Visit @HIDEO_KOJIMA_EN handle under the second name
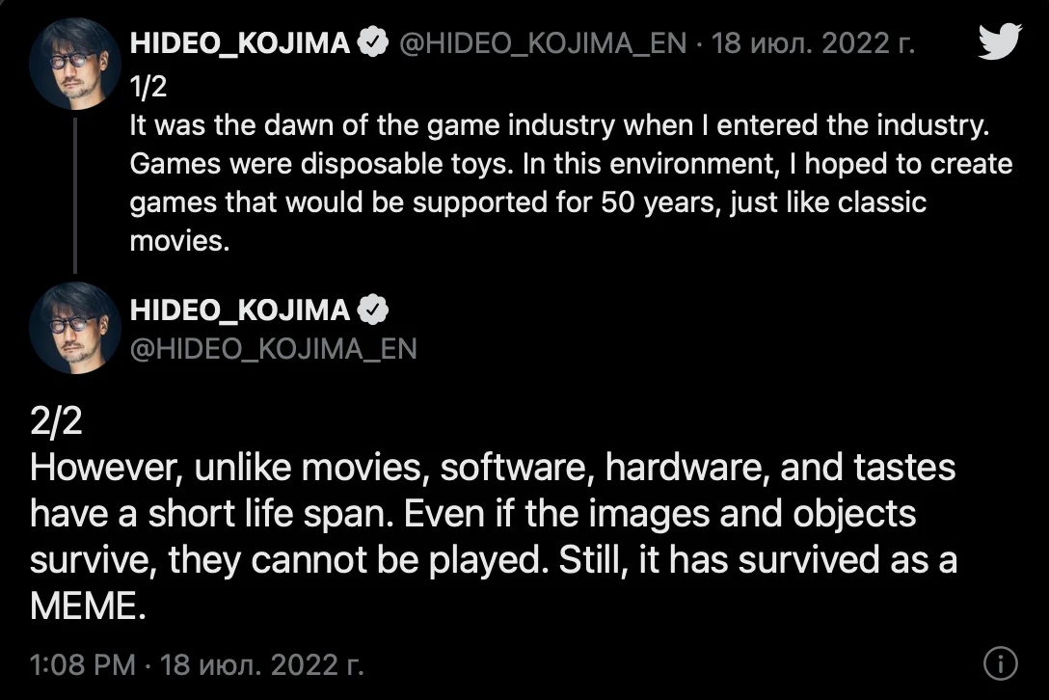Viewport: 1049px width, 700px height. point(274,349)
